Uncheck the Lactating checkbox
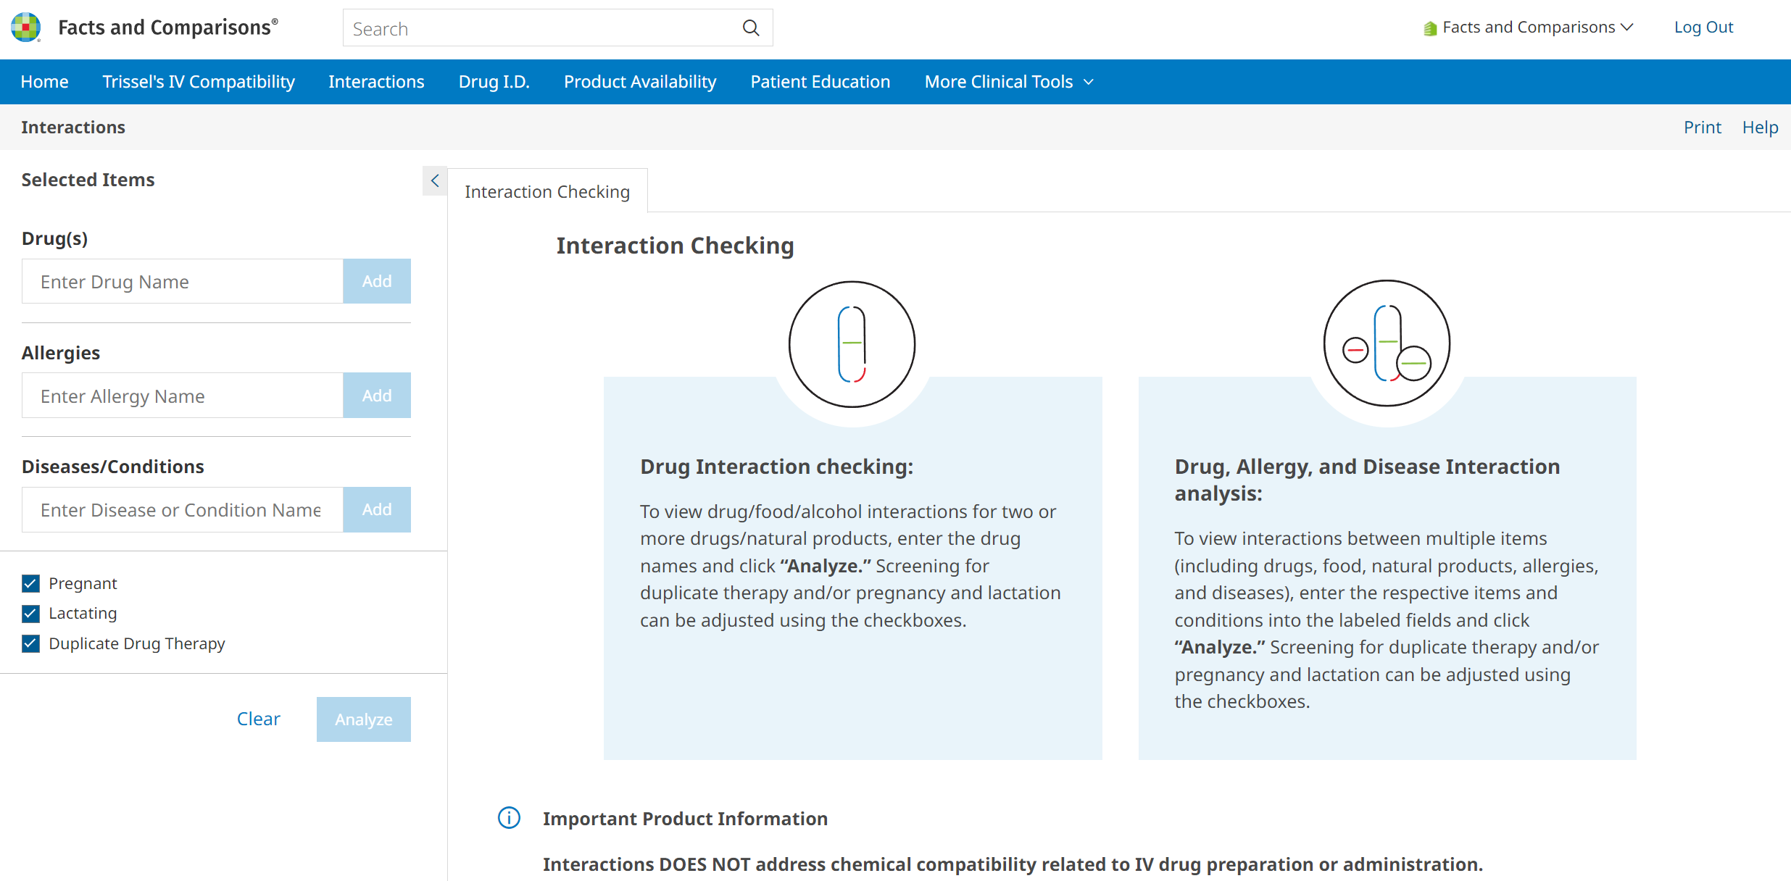Image resolution: width=1791 pixels, height=881 pixels. (30, 614)
